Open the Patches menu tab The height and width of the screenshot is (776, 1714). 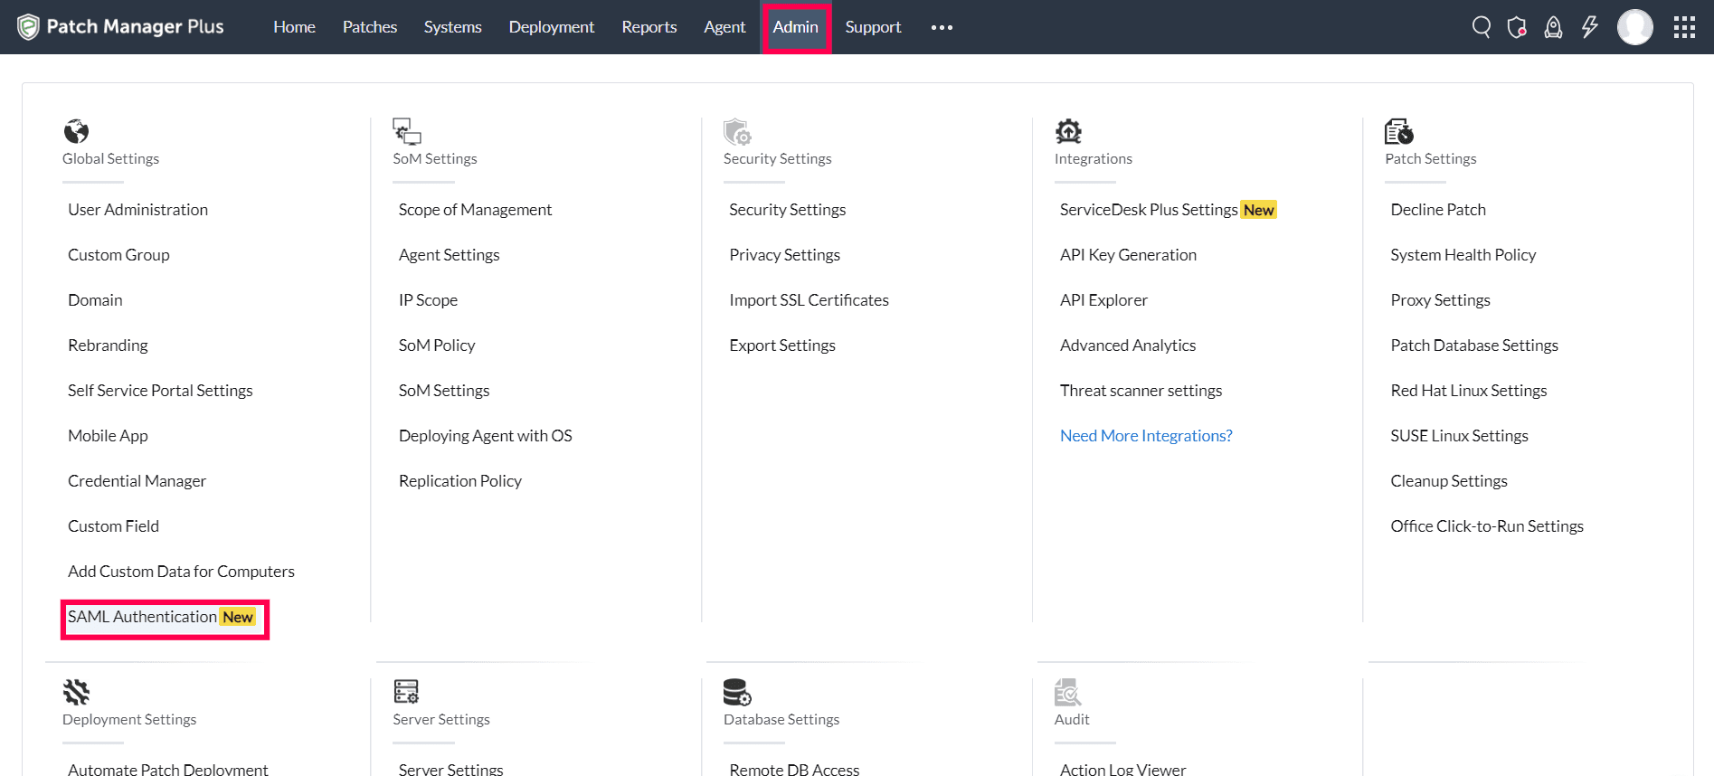pos(369,27)
